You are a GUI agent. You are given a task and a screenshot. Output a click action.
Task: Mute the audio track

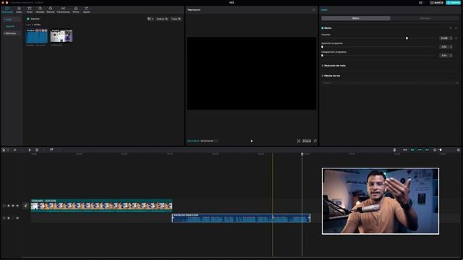(17, 218)
